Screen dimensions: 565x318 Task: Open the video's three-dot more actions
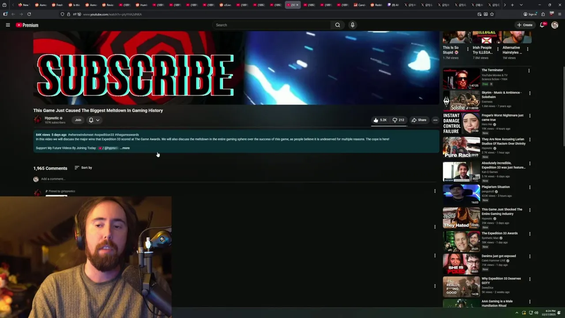coord(435,120)
